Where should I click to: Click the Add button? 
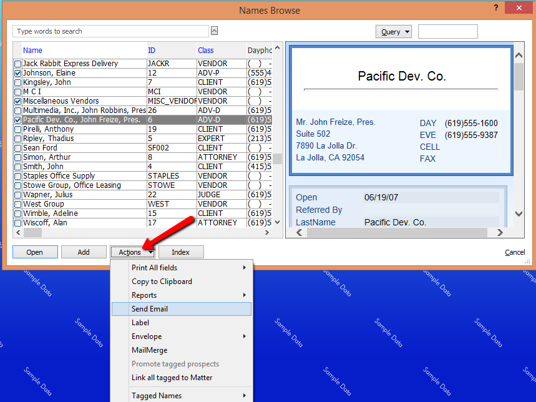tap(84, 252)
